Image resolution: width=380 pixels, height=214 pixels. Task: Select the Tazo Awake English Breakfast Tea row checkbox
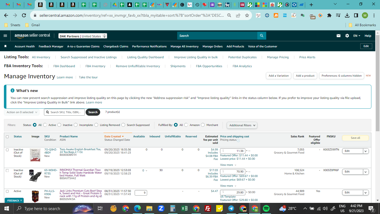coord(7,150)
